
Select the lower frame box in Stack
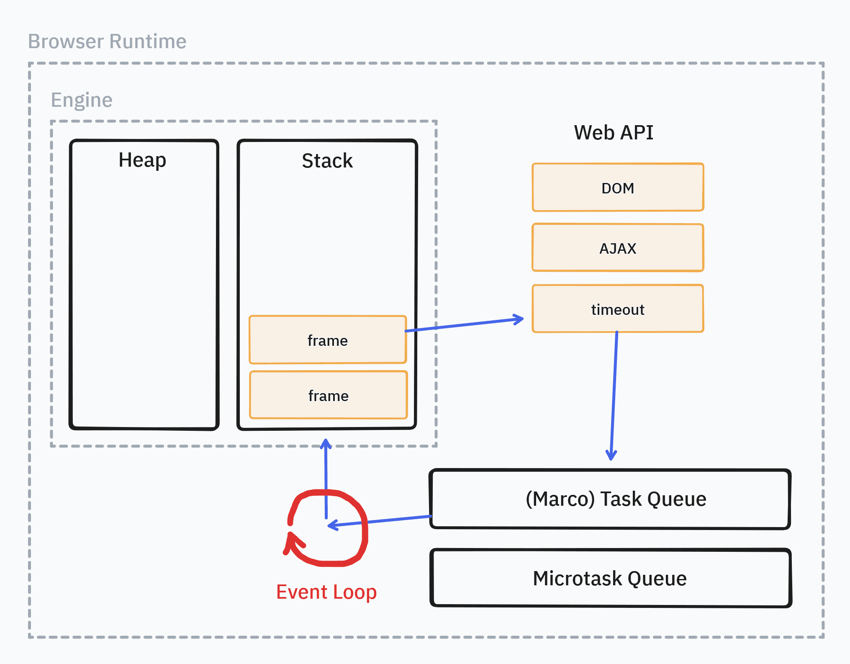pos(329,395)
